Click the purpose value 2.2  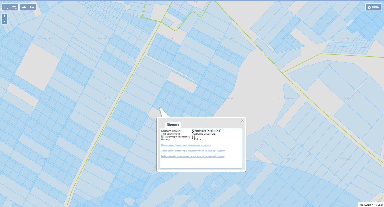point(193,137)
